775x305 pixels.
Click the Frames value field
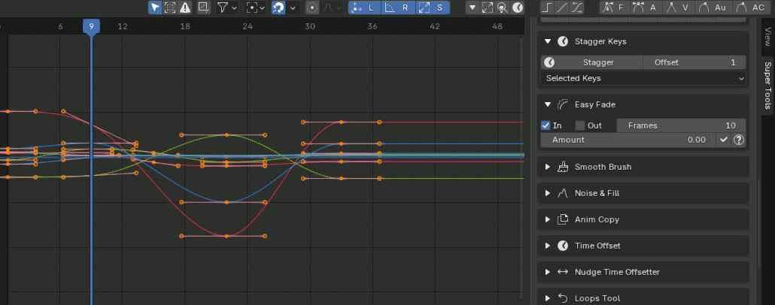[x=681, y=126]
